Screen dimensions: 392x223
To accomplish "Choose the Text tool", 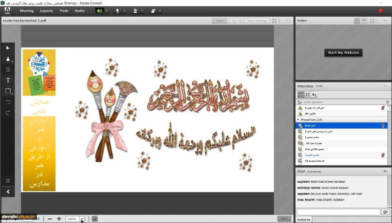I will pyautogui.click(x=8, y=80).
